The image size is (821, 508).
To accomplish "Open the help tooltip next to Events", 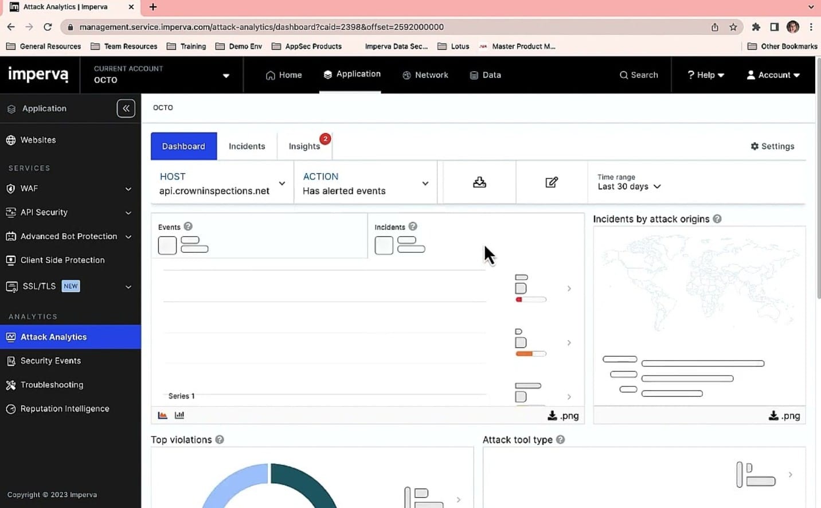I will tap(188, 226).
